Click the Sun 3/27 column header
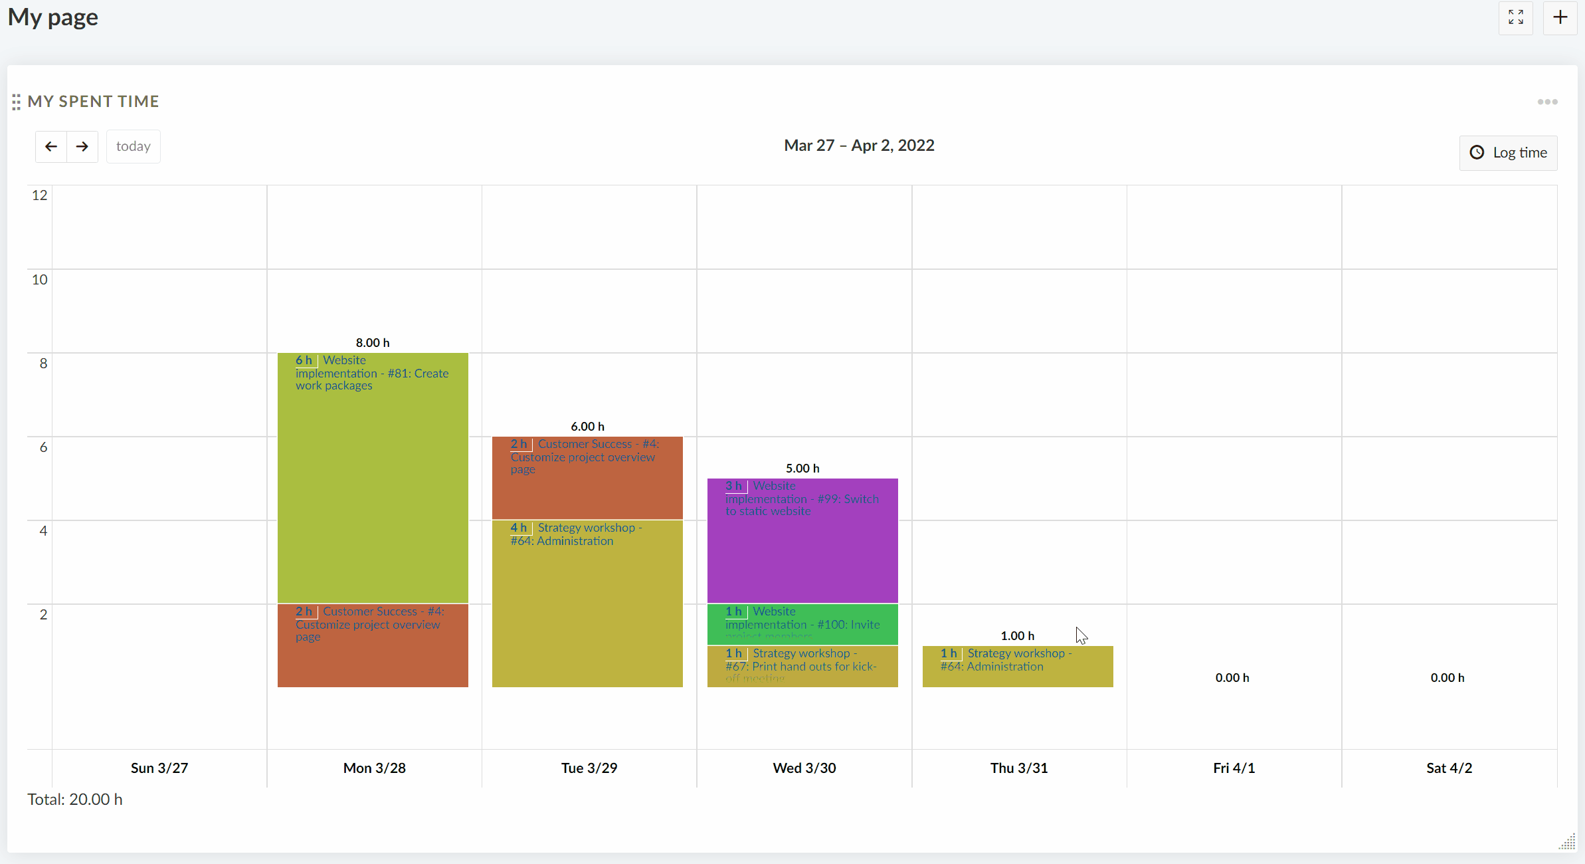The width and height of the screenshot is (1585, 864). click(159, 768)
